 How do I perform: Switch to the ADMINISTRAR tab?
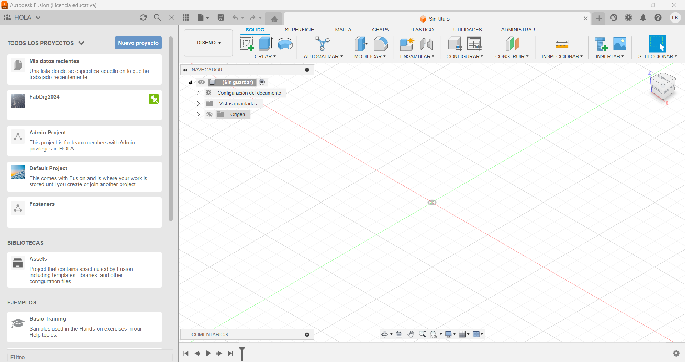click(518, 30)
